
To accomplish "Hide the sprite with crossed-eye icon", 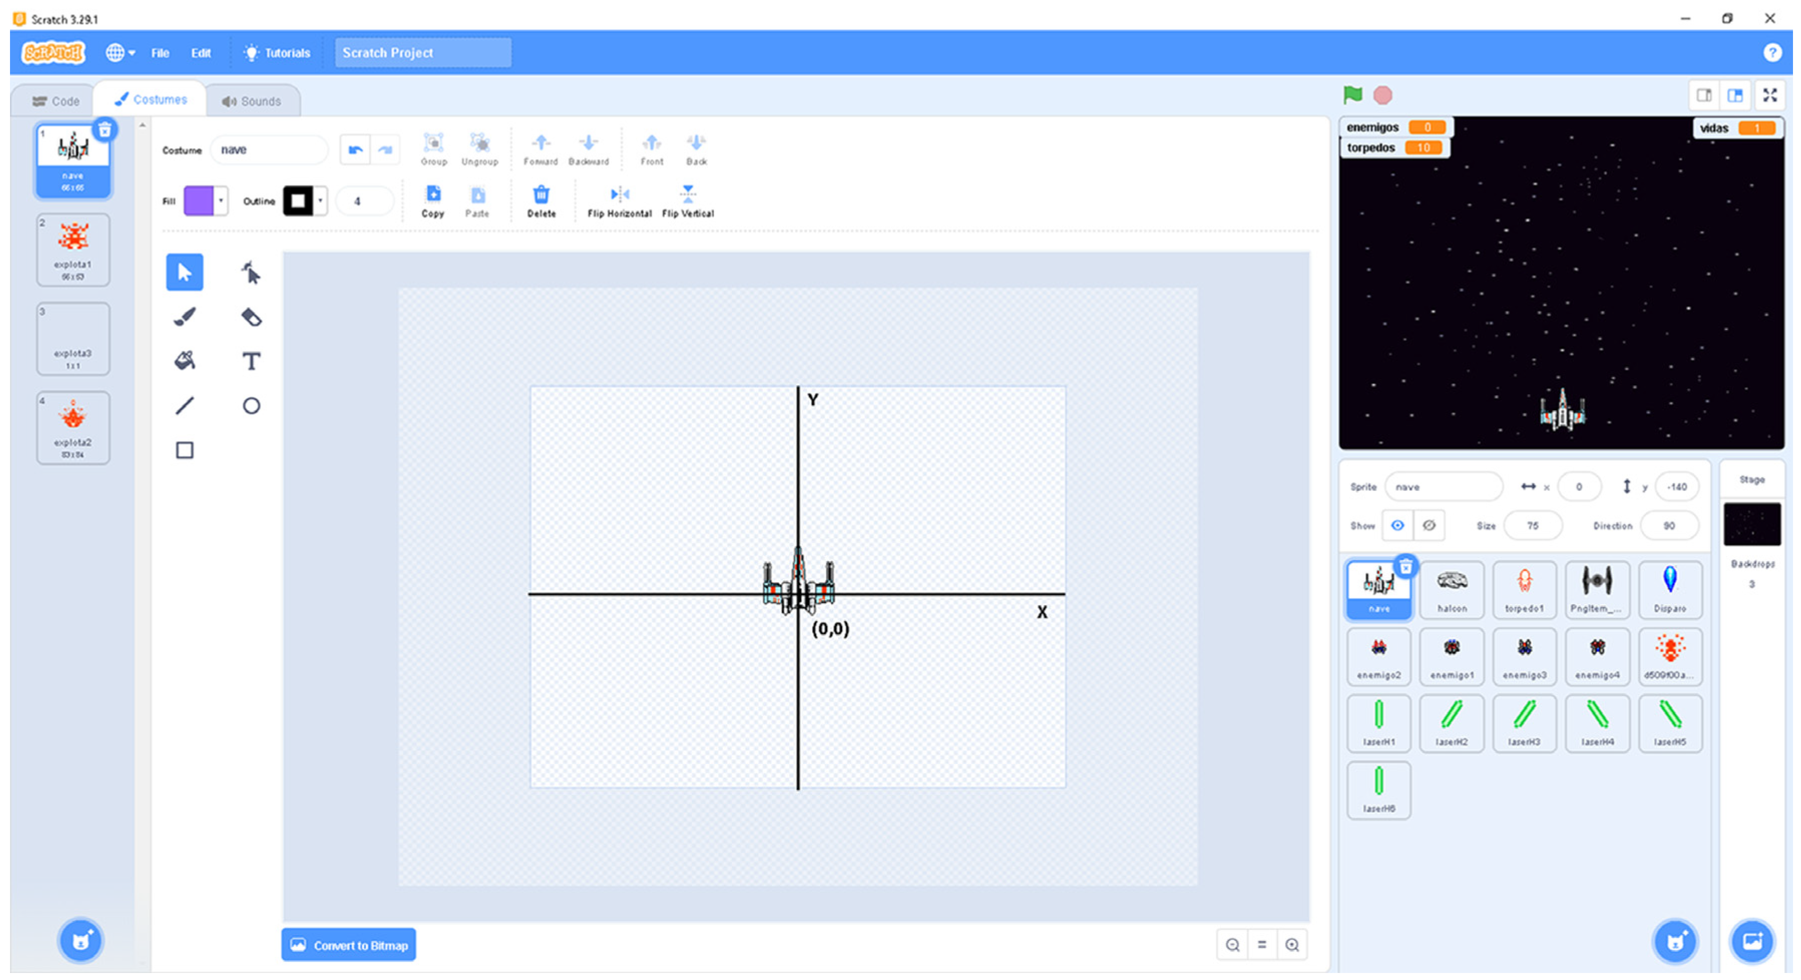I will pos(1428,525).
